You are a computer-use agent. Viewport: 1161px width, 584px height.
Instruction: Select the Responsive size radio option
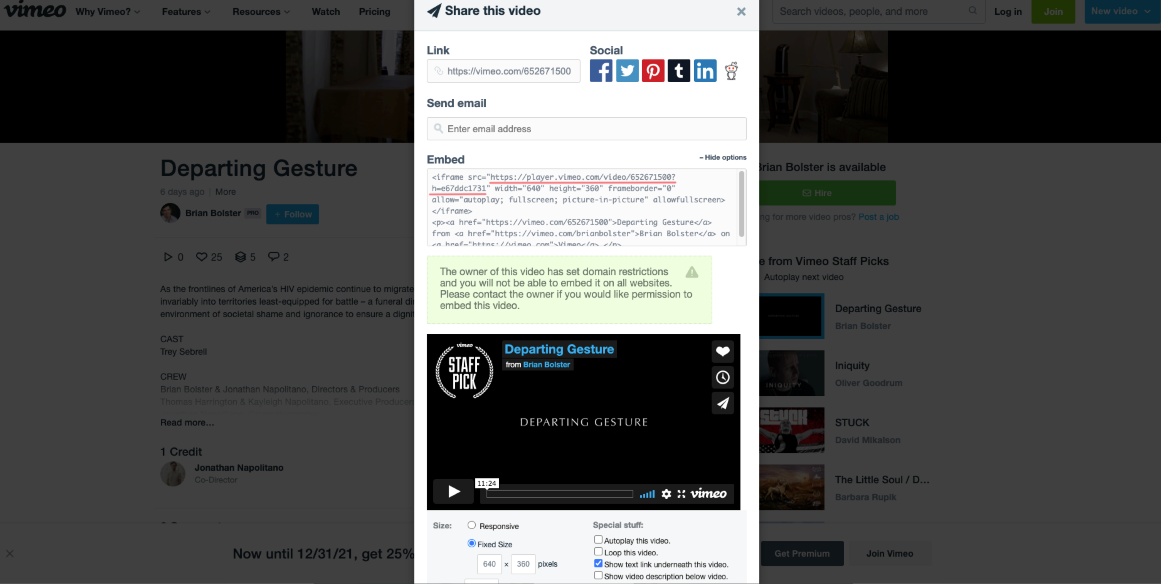(471, 525)
